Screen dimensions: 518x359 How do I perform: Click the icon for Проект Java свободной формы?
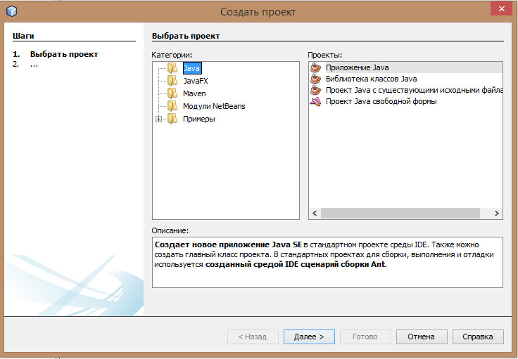[315, 101]
